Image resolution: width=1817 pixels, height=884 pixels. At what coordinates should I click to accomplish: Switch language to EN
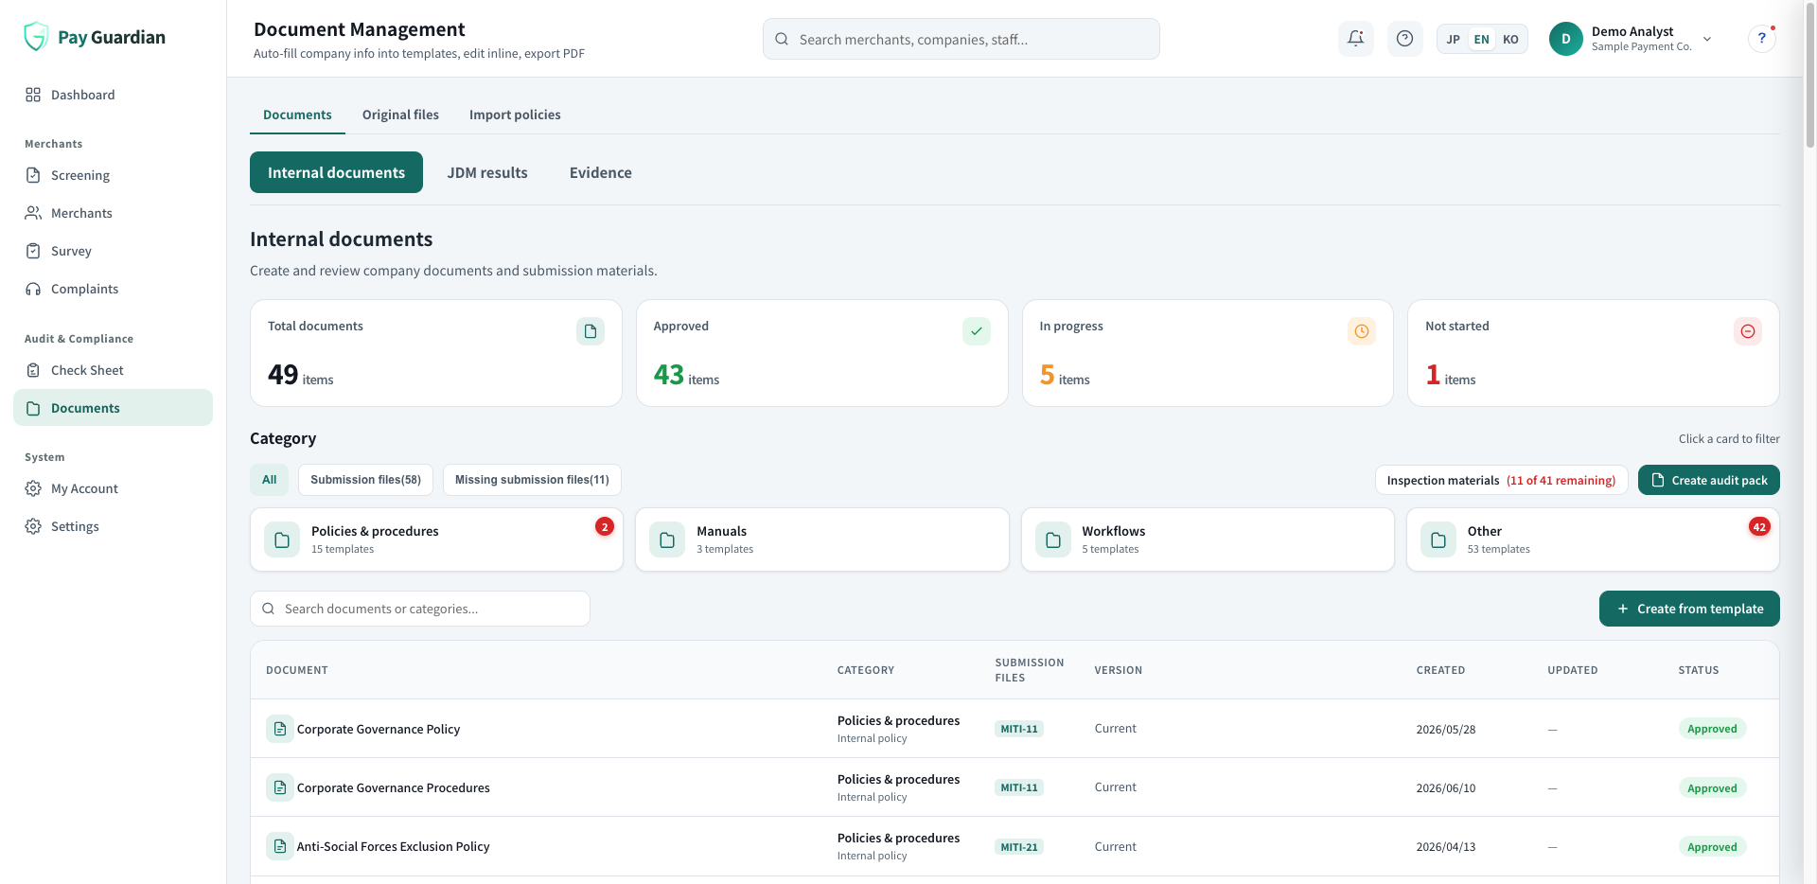(x=1482, y=39)
